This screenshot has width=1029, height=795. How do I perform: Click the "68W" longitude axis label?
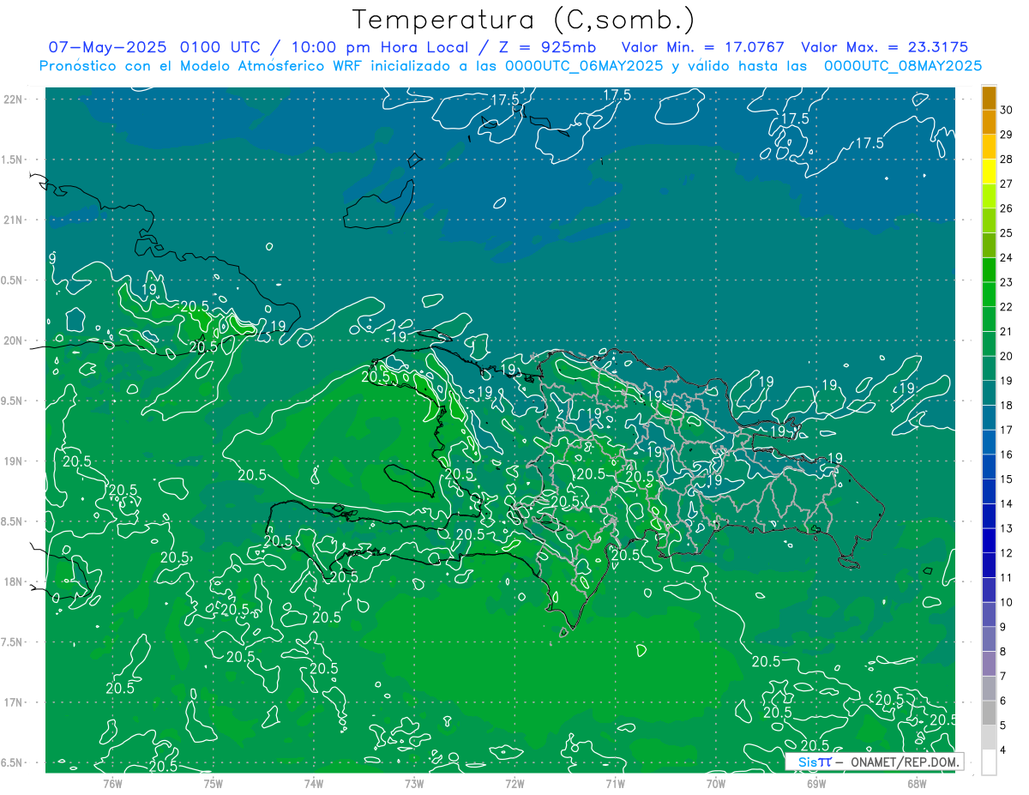917,783
